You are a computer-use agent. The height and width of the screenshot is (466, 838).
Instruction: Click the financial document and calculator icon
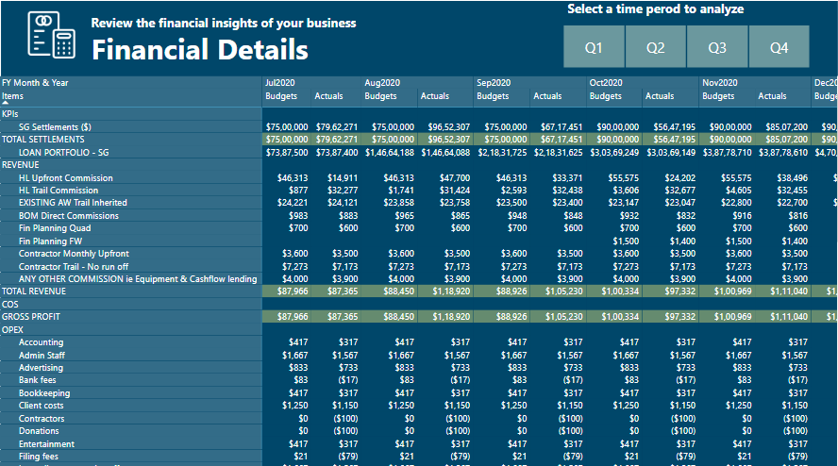[51, 36]
